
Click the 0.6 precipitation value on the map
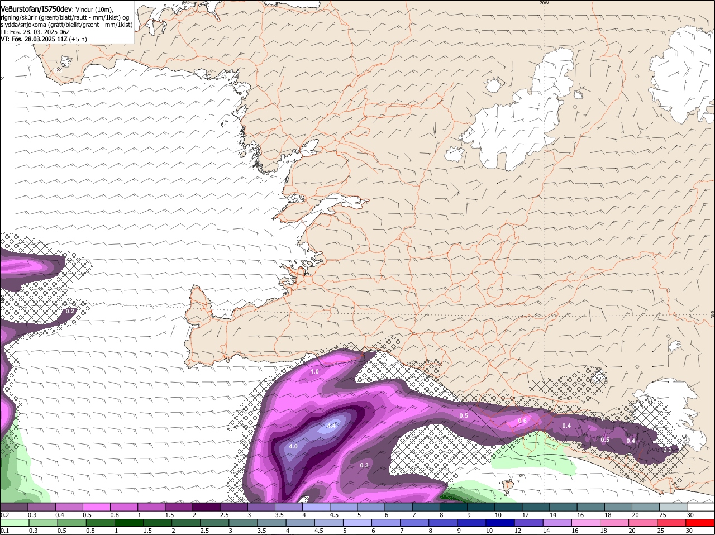click(x=522, y=421)
